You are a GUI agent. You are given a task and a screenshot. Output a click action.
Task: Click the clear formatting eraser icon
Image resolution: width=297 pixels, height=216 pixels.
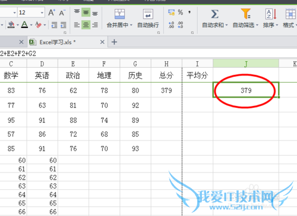point(39,25)
